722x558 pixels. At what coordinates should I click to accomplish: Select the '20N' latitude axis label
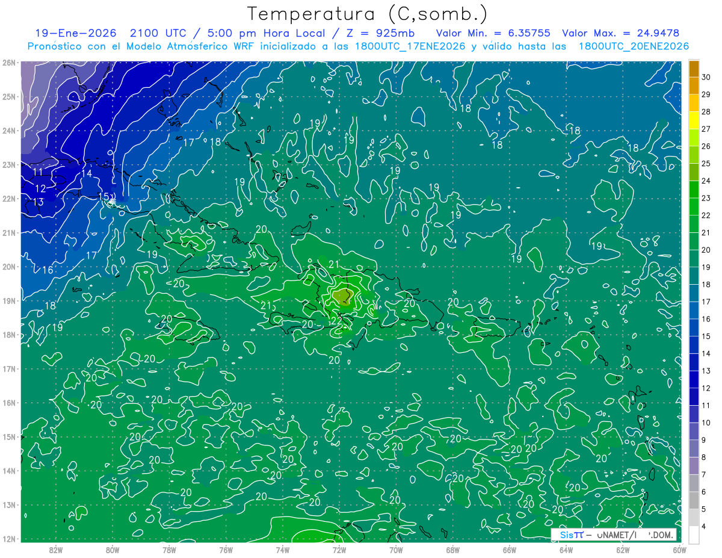pos(8,267)
